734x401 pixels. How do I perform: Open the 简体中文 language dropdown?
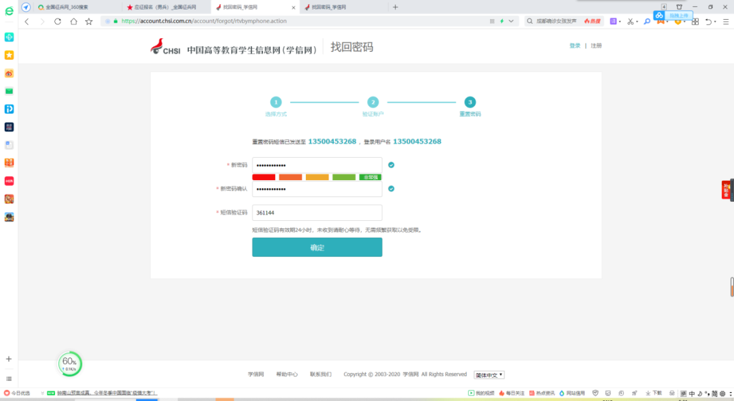pos(489,374)
